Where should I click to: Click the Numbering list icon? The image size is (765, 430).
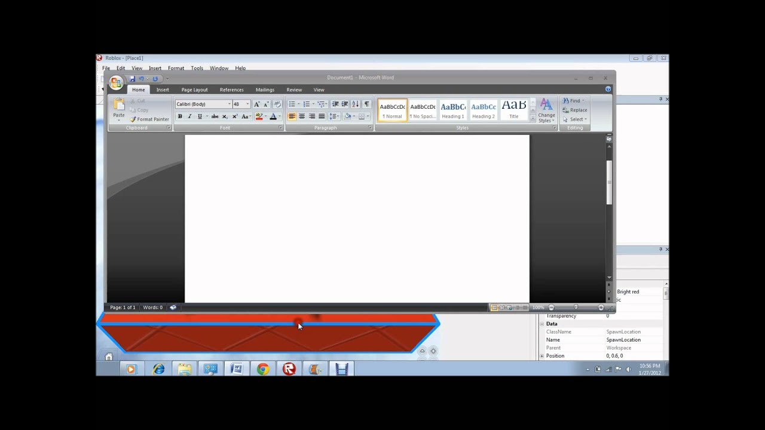306,104
